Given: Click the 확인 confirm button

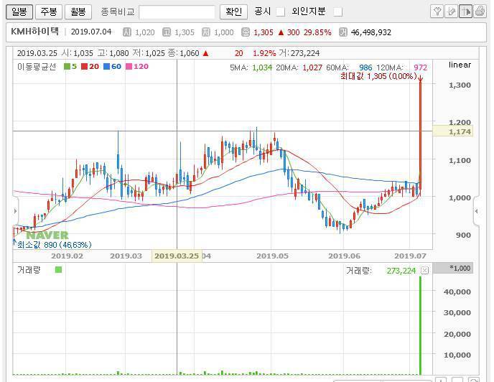Looking at the screenshot, I should (233, 12).
